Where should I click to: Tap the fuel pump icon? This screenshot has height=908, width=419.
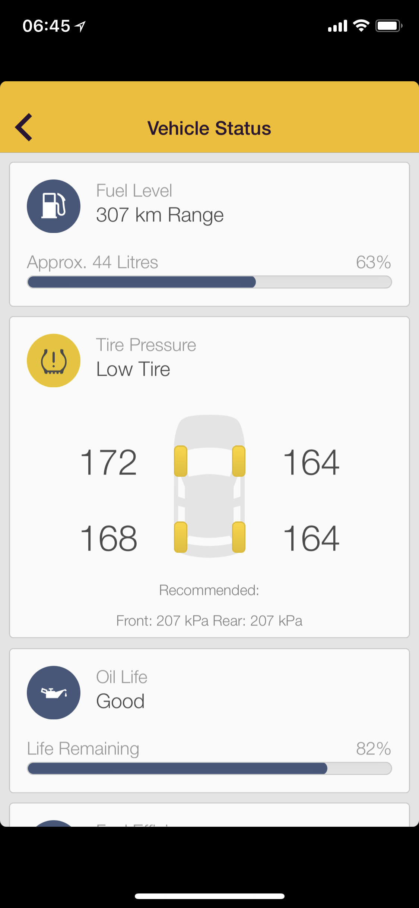pyautogui.click(x=54, y=206)
